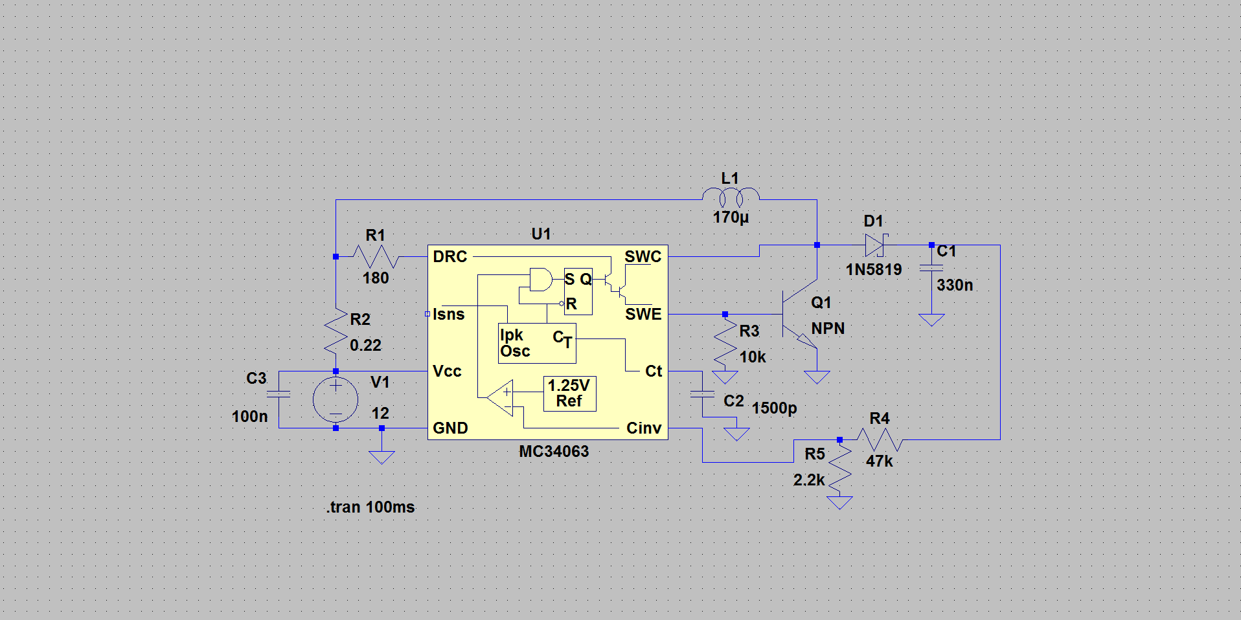
Task: Click the MC34063 part name label
Action: (554, 452)
